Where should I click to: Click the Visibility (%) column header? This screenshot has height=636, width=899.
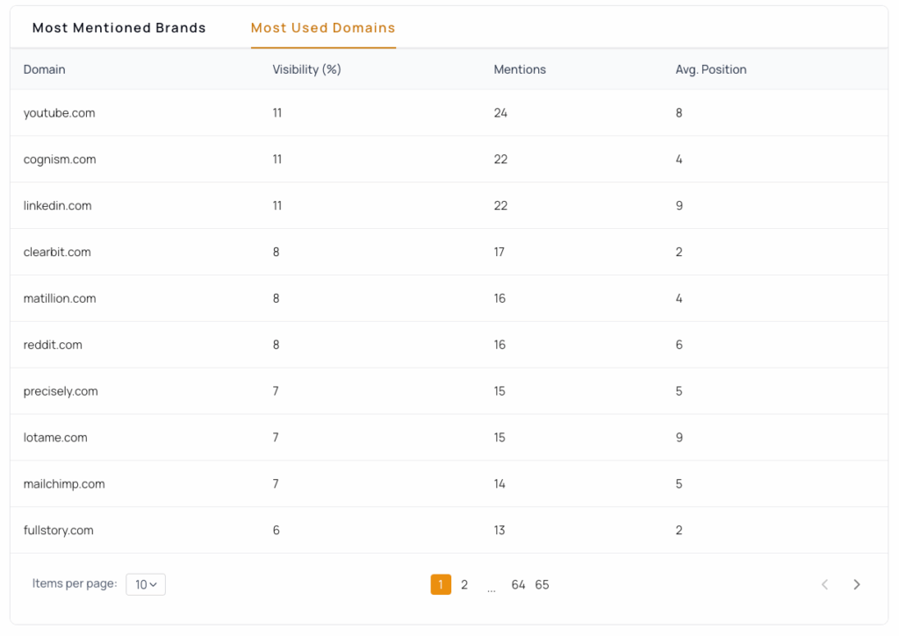pyautogui.click(x=306, y=69)
